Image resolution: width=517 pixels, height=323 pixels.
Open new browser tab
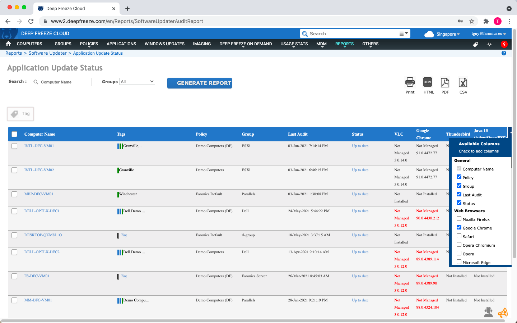pos(127,9)
